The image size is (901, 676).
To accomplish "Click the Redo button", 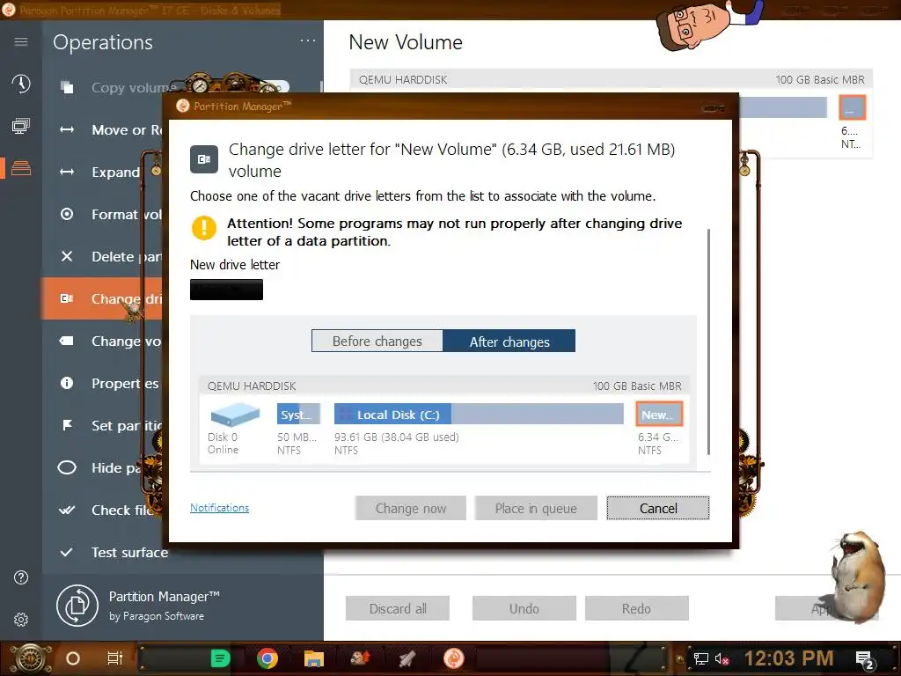I will pos(637,609).
